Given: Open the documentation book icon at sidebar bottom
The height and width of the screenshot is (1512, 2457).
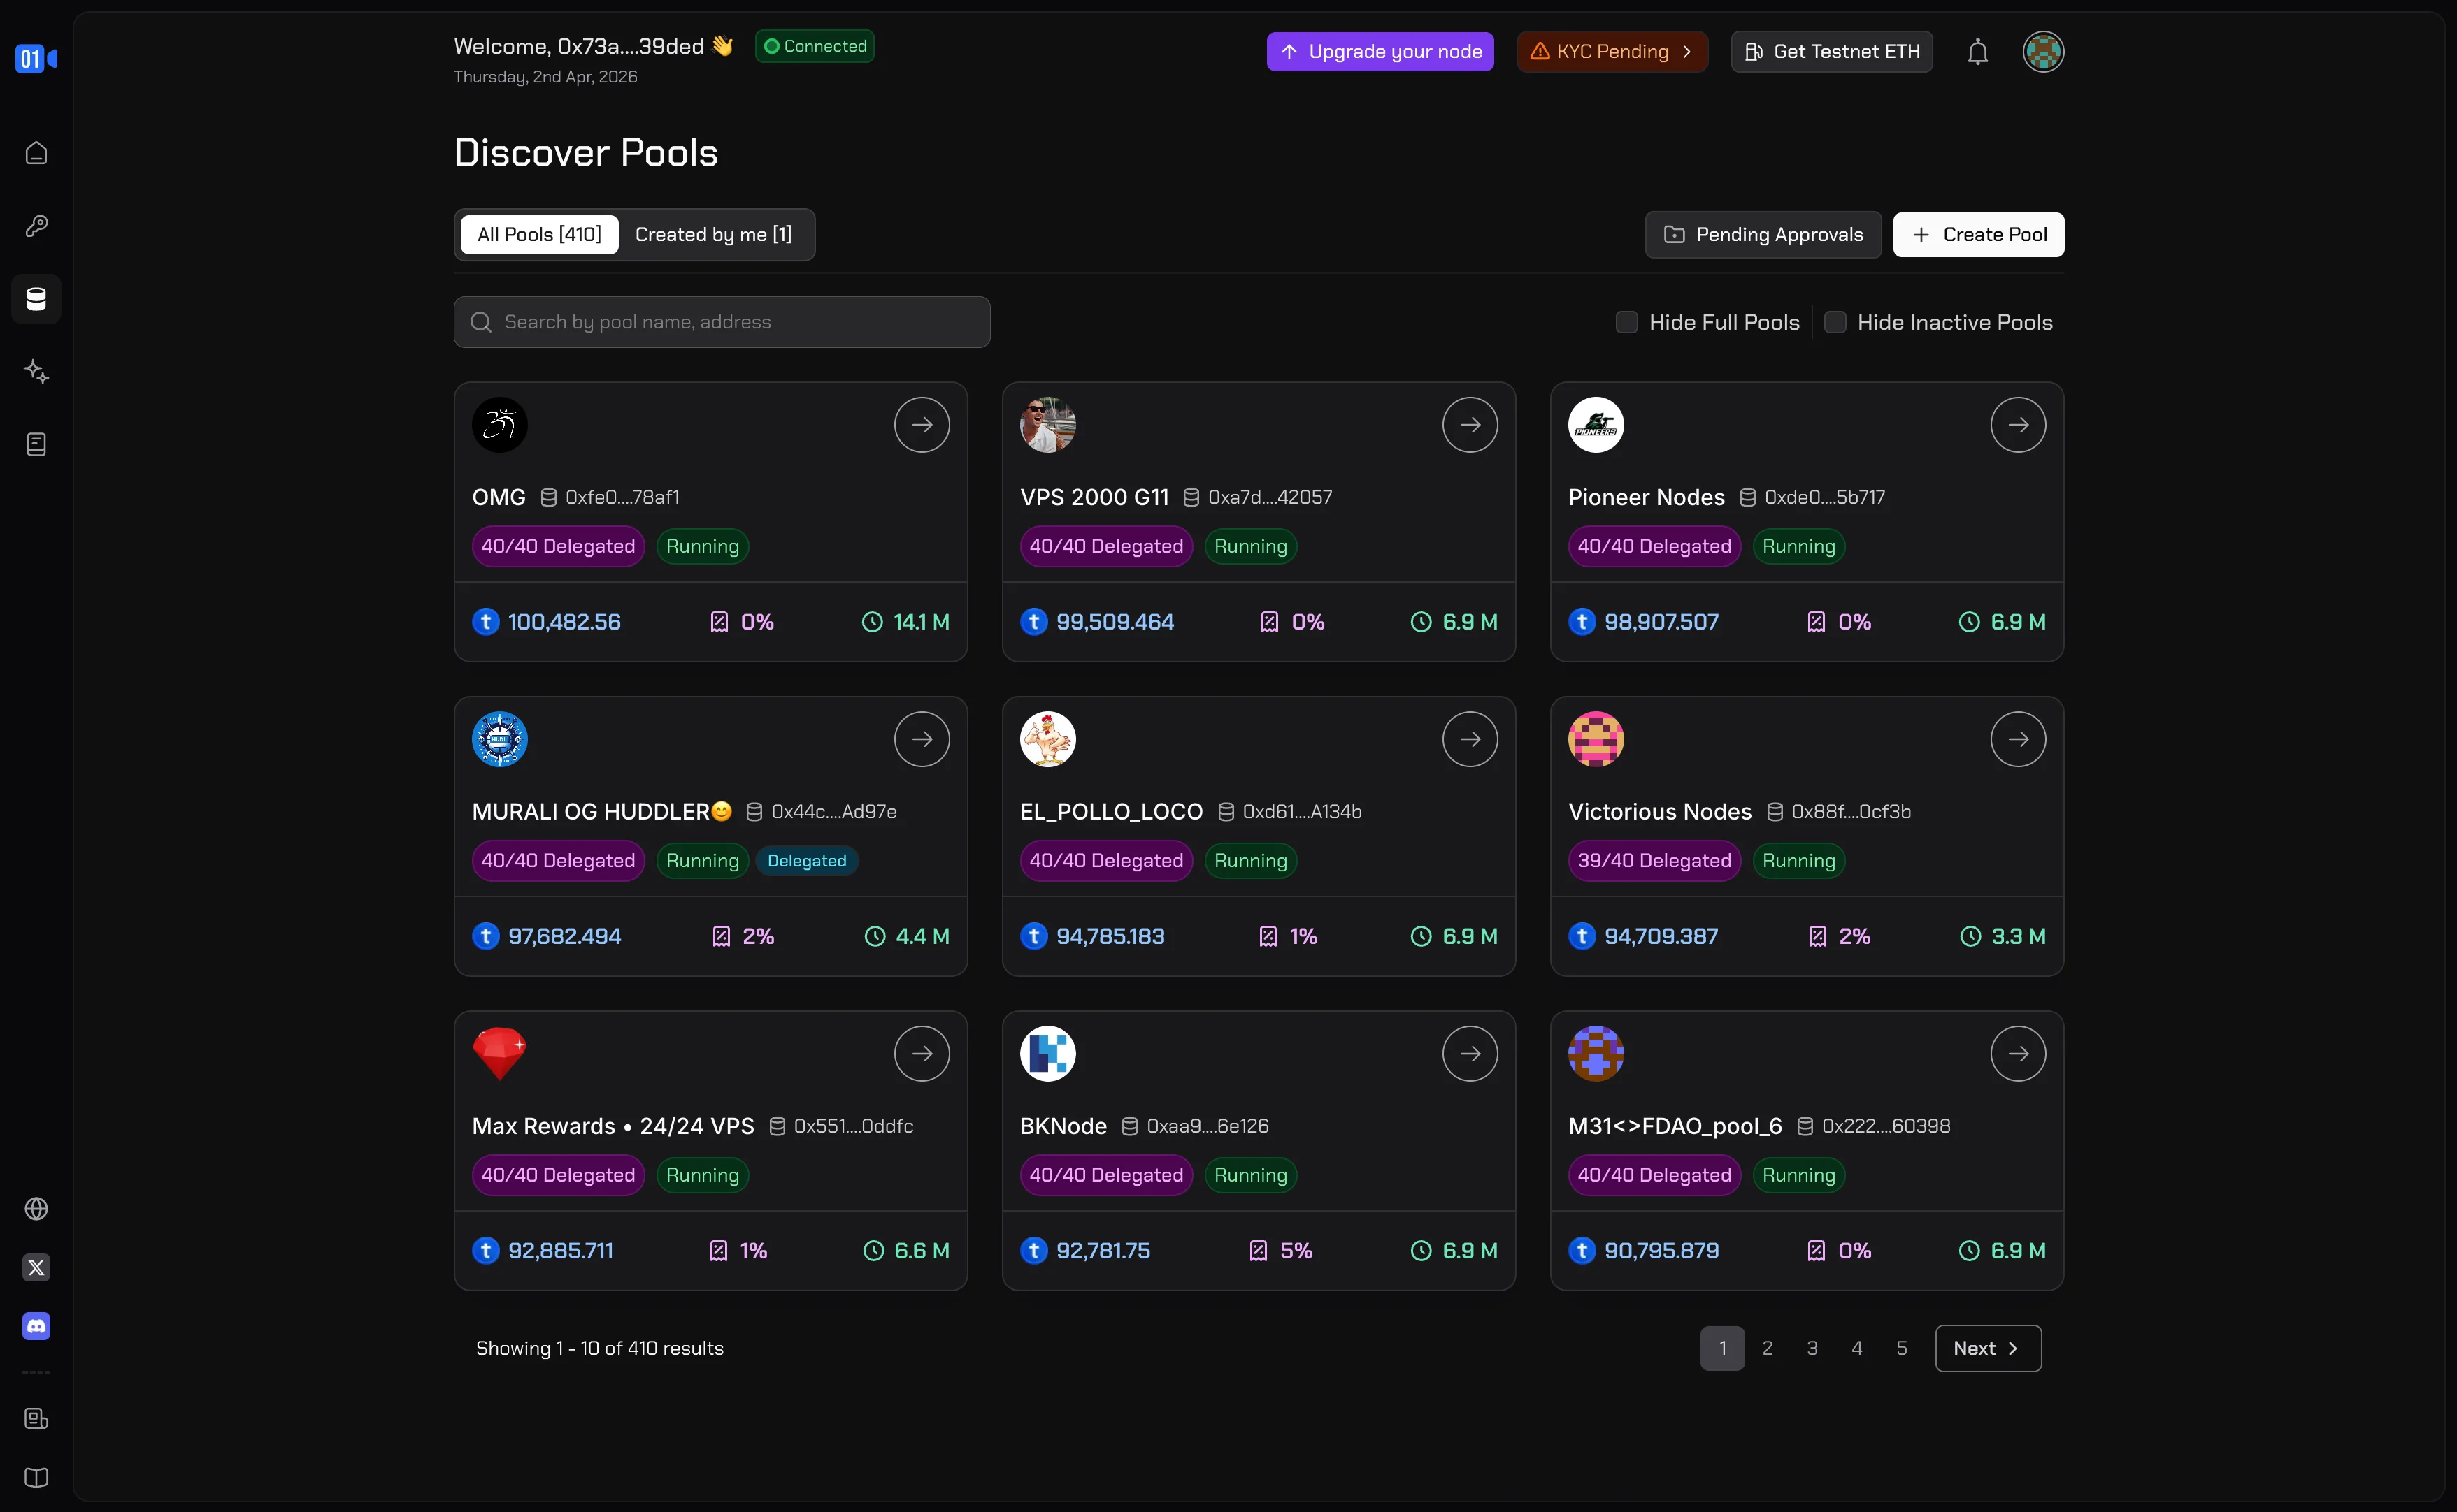Looking at the screenshot, I should point(36,1478).
